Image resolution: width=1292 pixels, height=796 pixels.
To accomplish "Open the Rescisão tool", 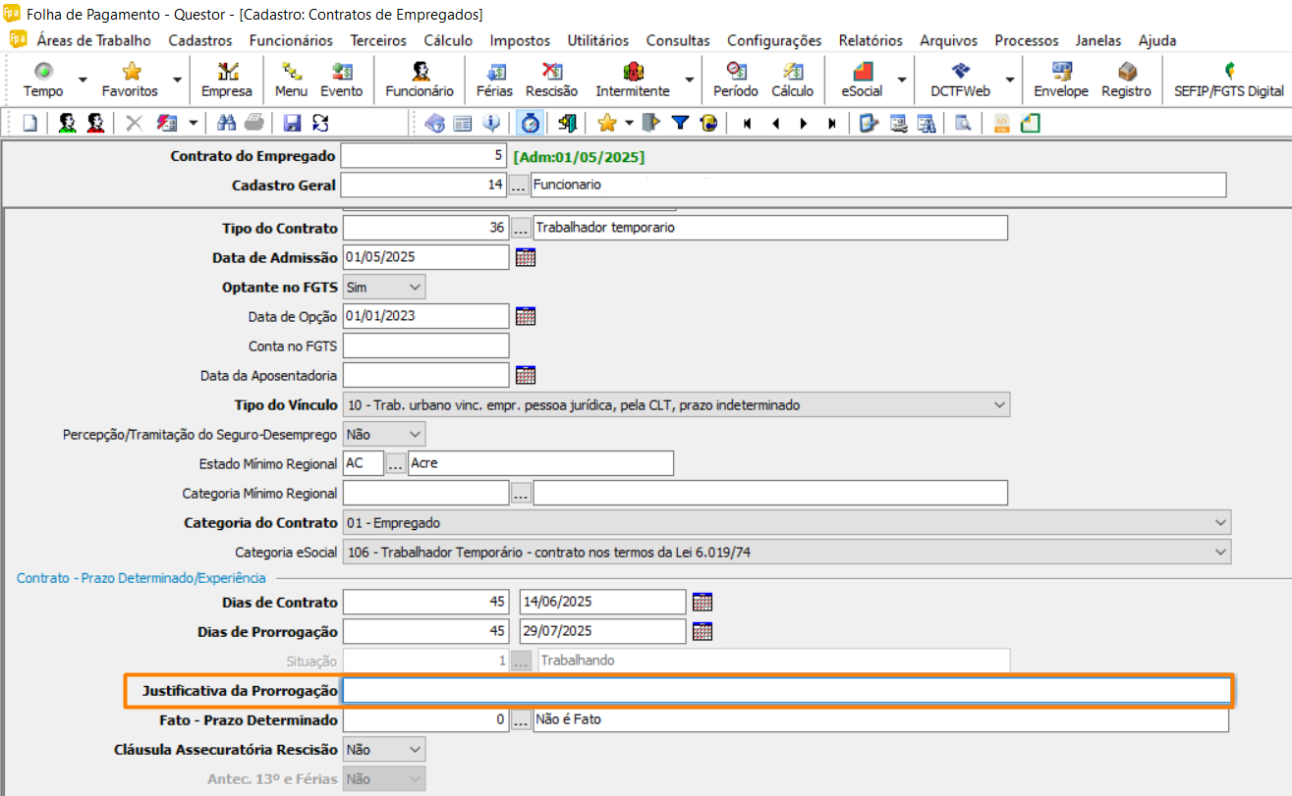I will click(551, 80).
